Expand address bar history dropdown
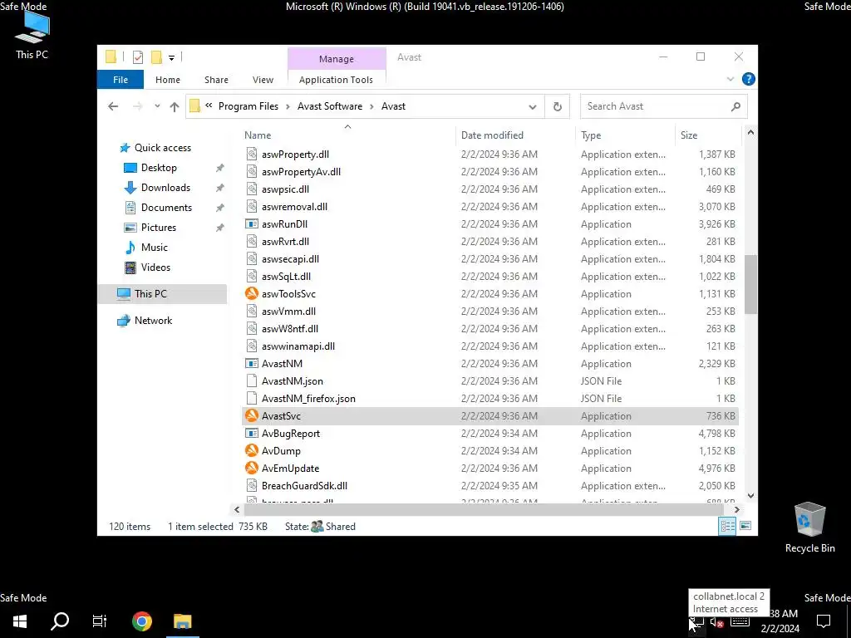This screenshot has width=851, height=638. click(533, 107)
